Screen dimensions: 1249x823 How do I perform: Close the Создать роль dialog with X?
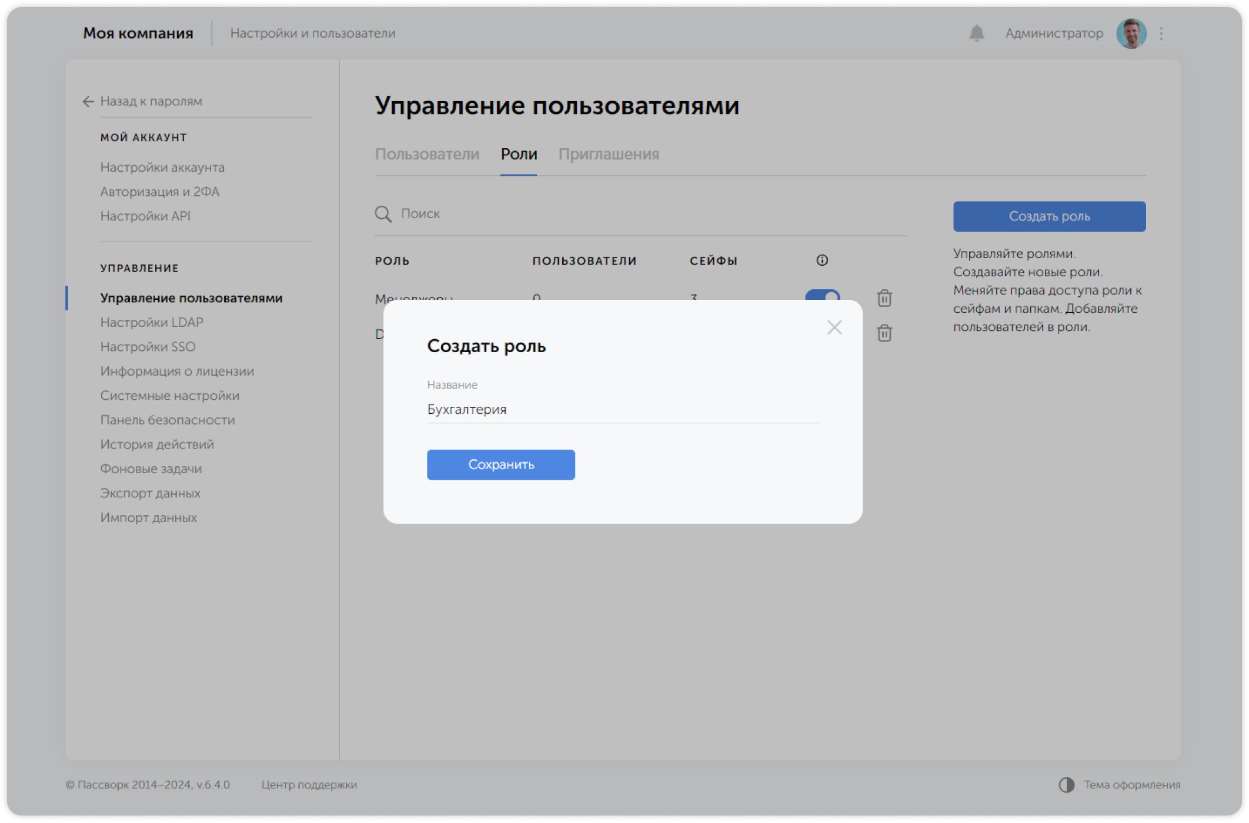pos(834,327)
